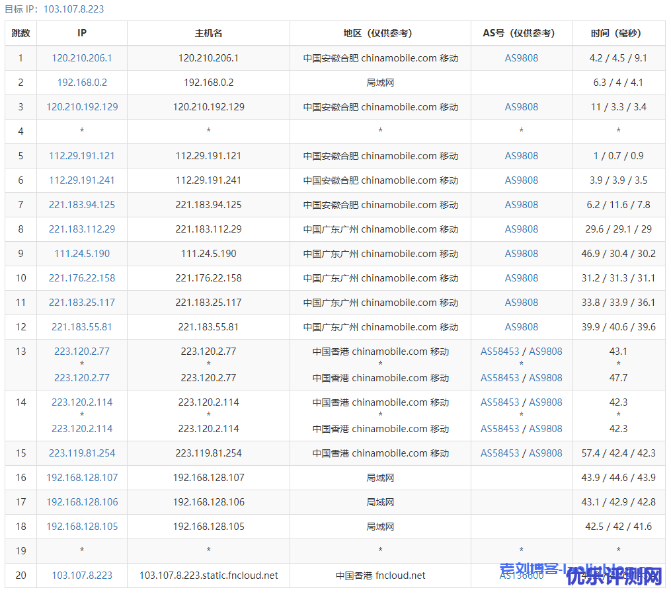This screenshot has height=594, width=671.
Task: Select time value 1 / 0.7 / 0.9
Action: tap(618, 156)
